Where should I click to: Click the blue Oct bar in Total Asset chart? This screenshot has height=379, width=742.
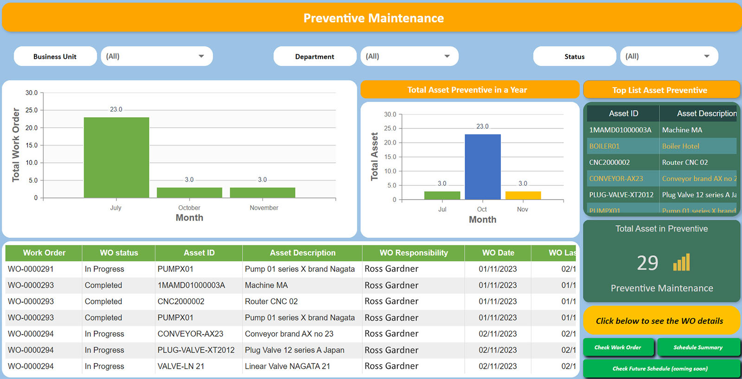point(482,167)
